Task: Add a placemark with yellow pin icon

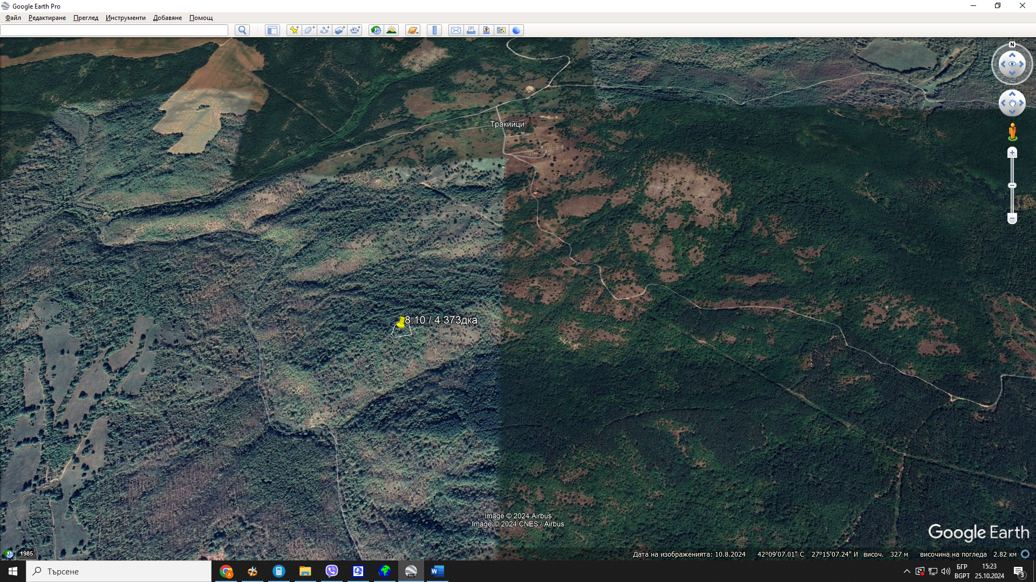Action: [294, 30]
